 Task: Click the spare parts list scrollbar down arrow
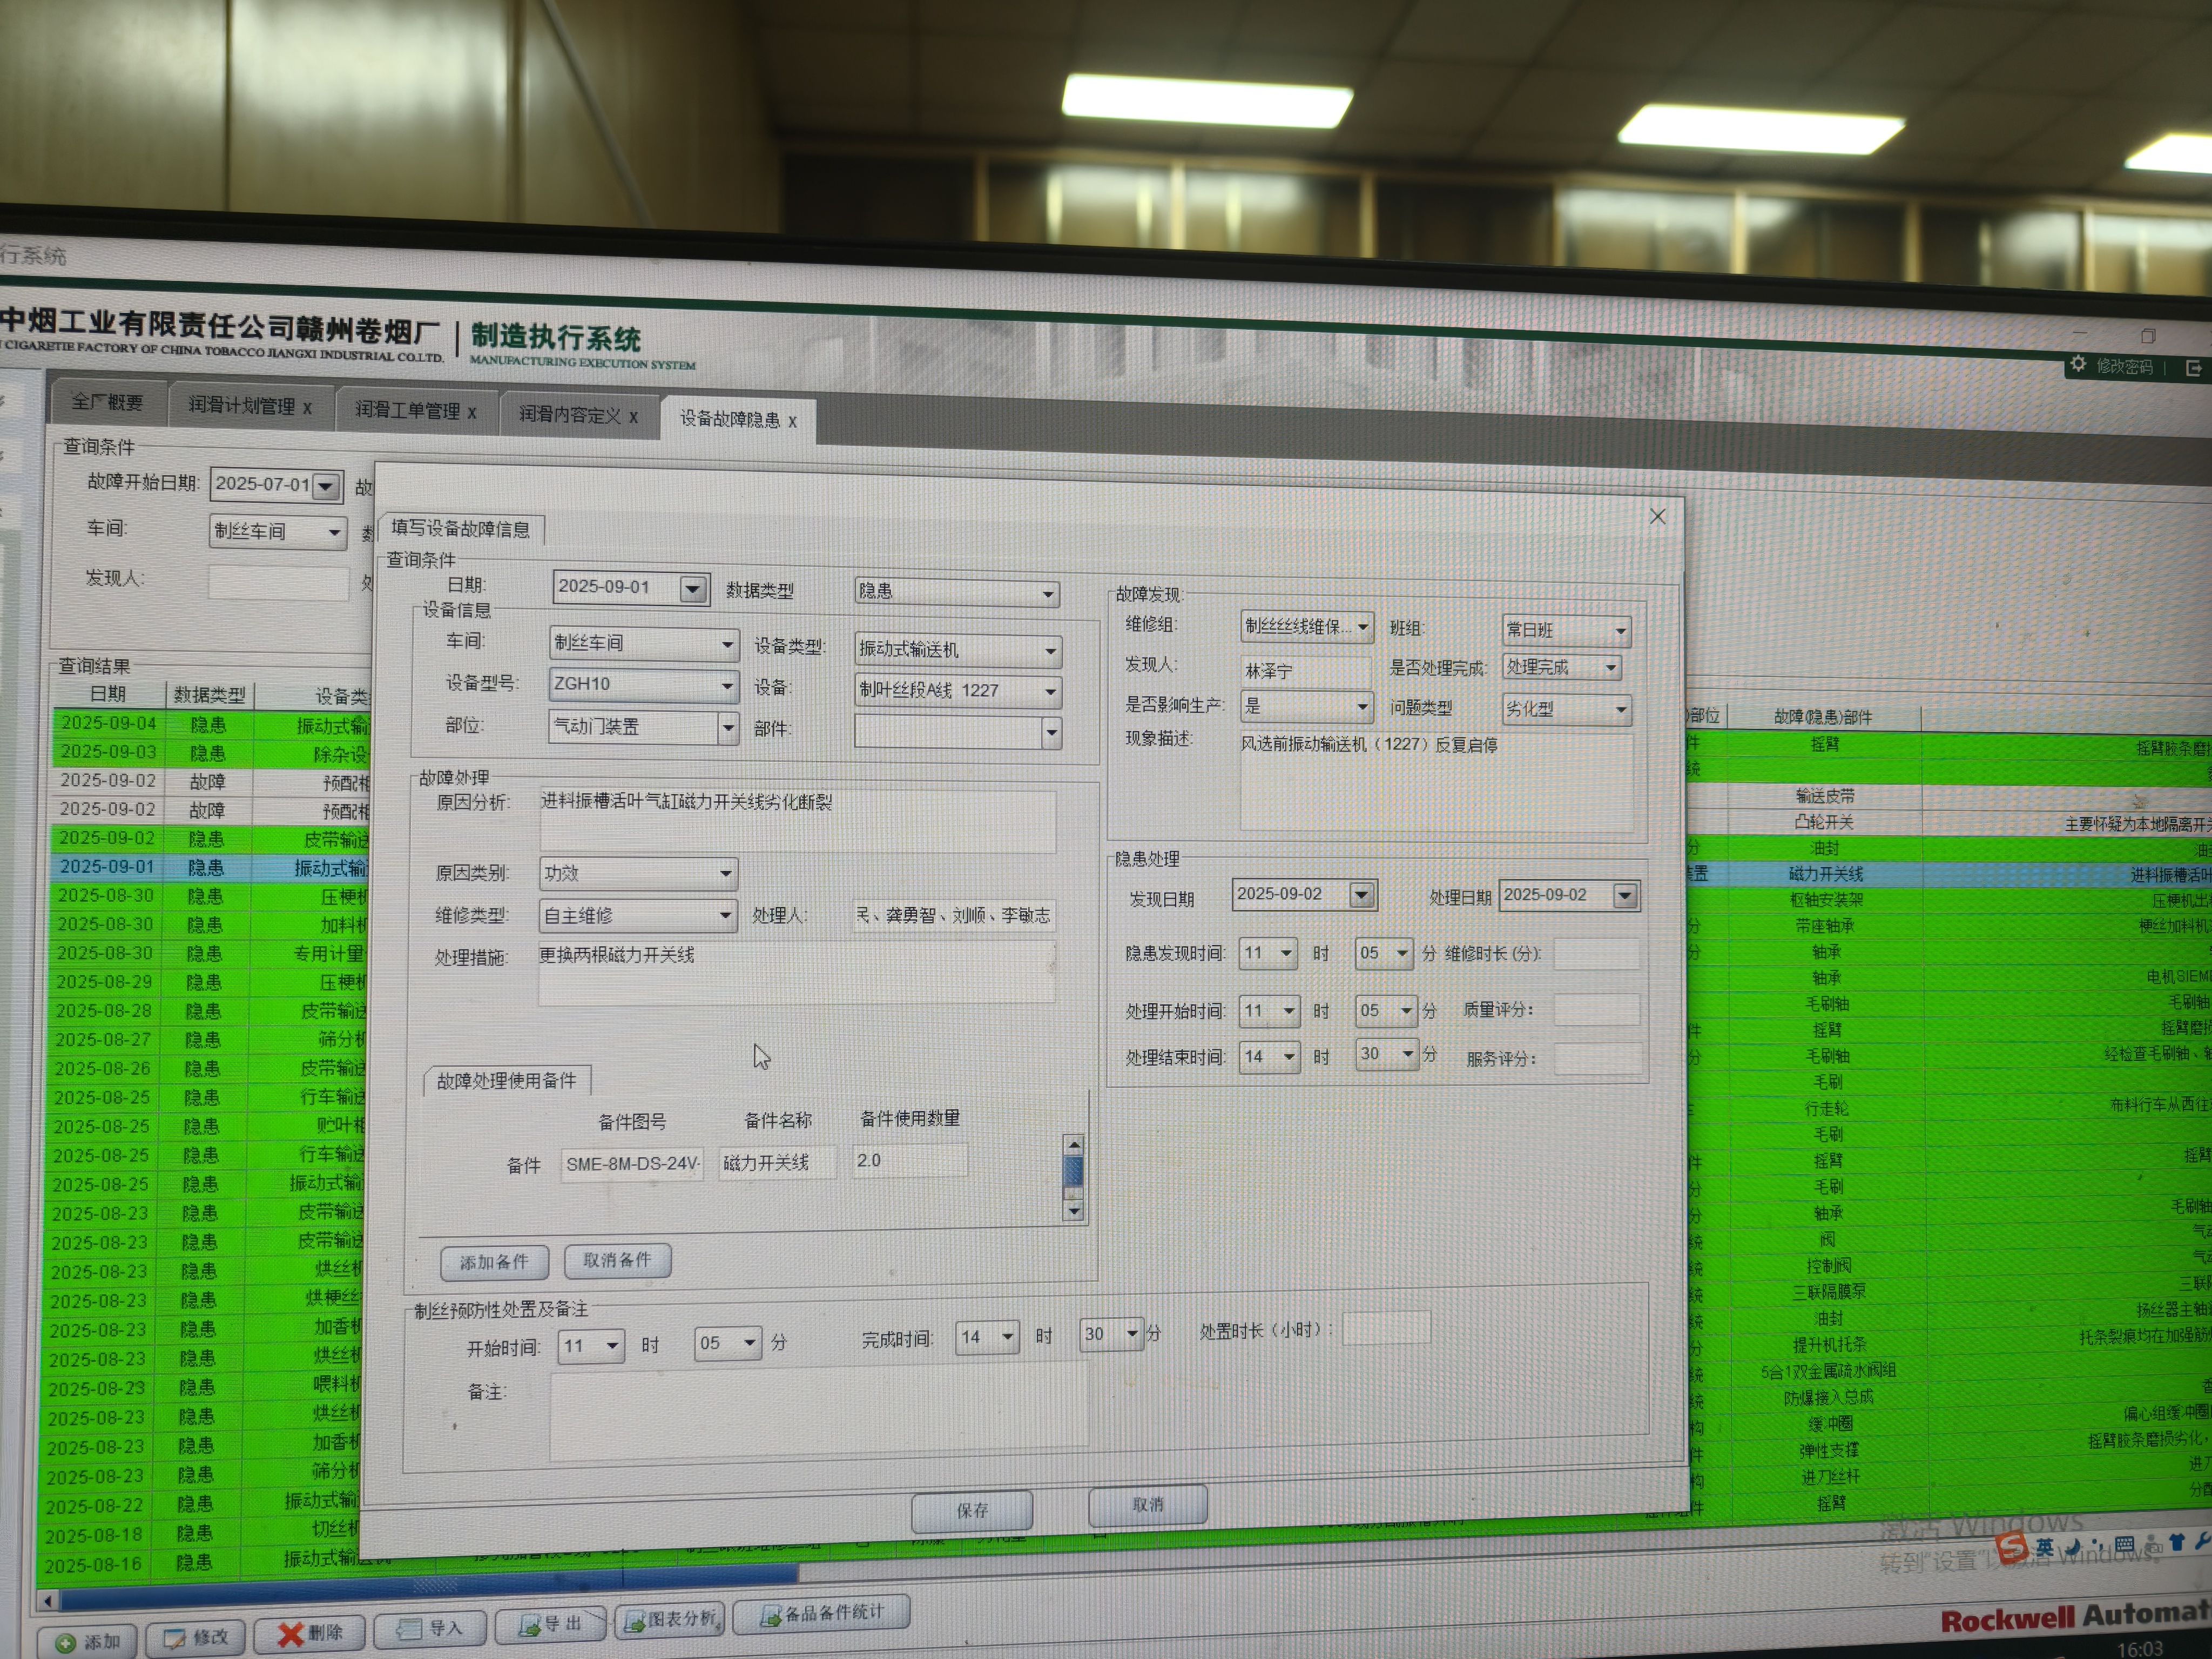pos(1074,1211)
